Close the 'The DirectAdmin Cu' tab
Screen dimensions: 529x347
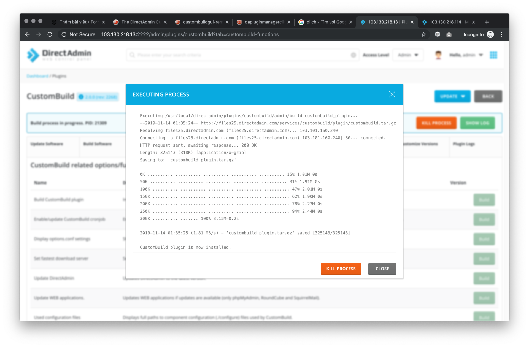(165, 22)
